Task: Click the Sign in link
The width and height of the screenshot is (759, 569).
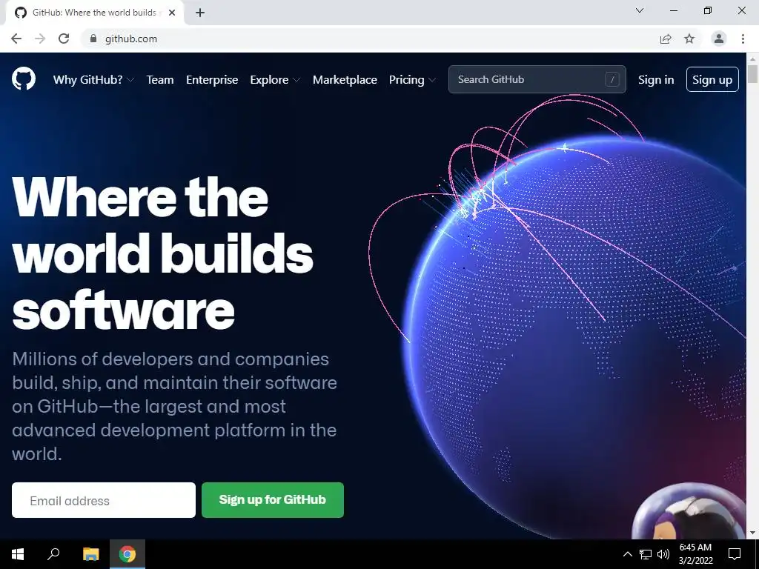Action: click(x=656, y=80)
